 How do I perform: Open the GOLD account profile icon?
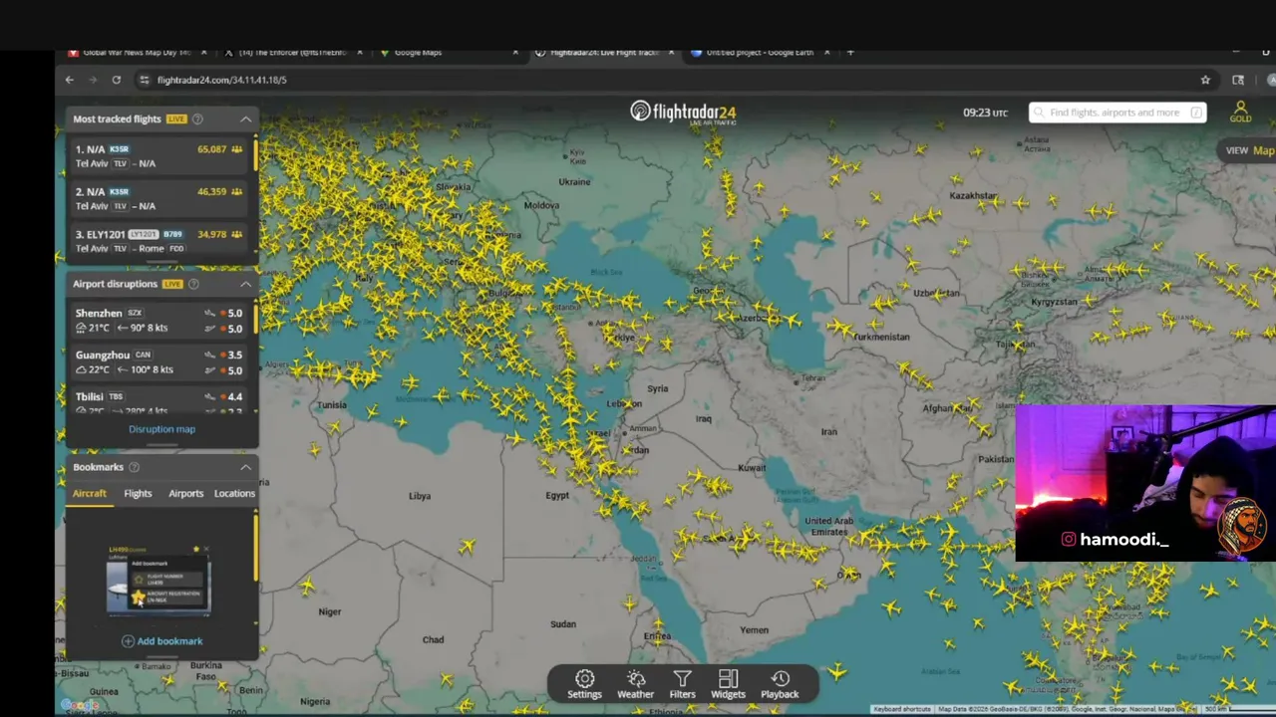tap(1240, 112)
